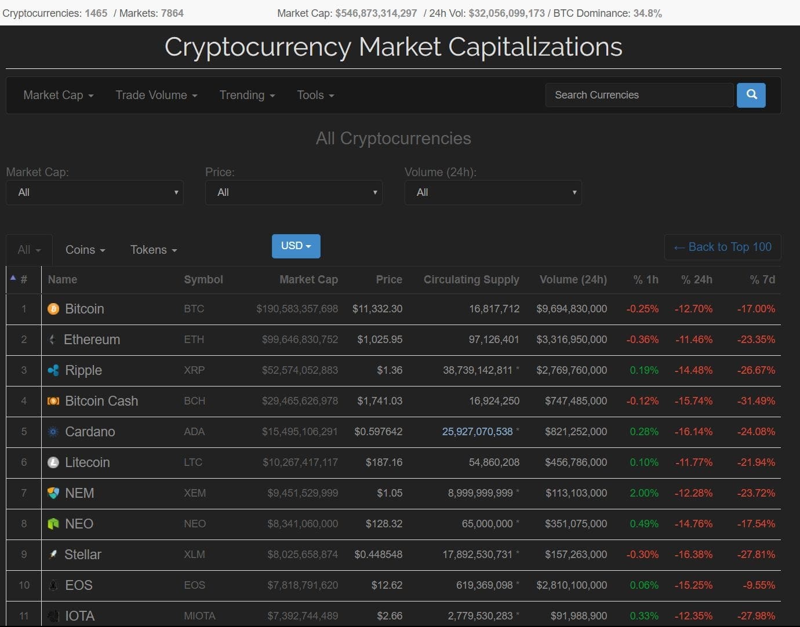The image size is (800, 627).
Task: Click the Bitcoin Cash logo icon
Action: [x=53, y=401]
